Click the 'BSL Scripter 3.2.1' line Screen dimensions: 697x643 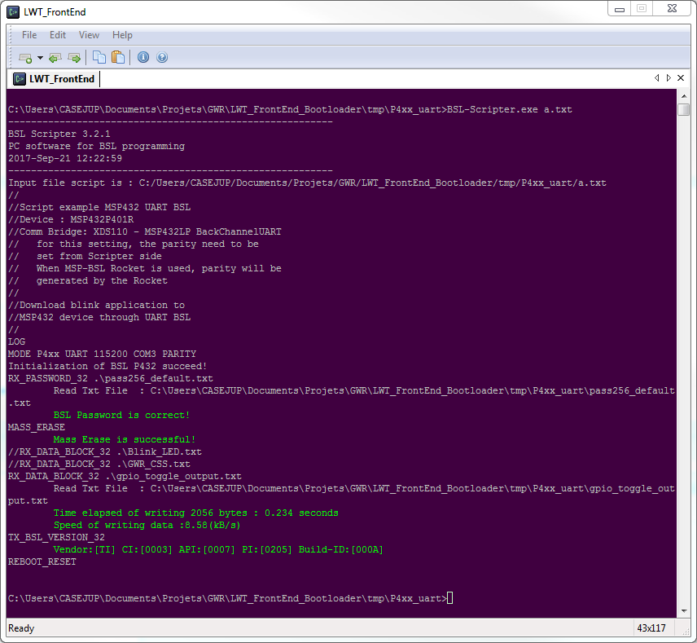tap(59, 134)
